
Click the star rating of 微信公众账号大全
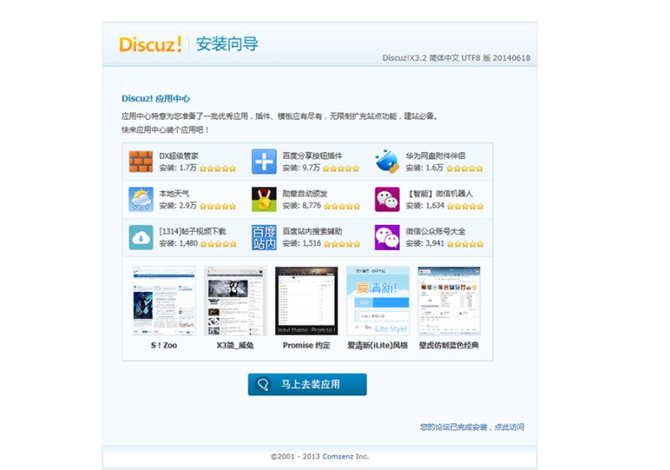click(465, 244)
